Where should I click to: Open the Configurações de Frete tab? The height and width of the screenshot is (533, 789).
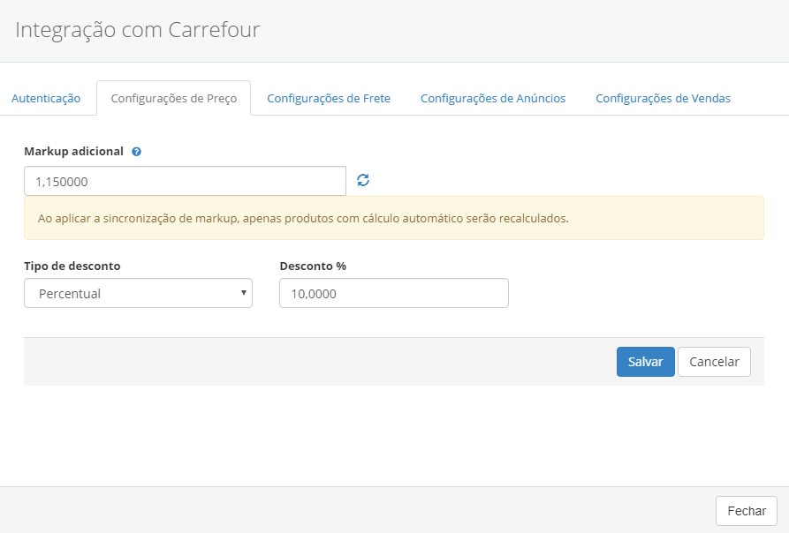329,98
